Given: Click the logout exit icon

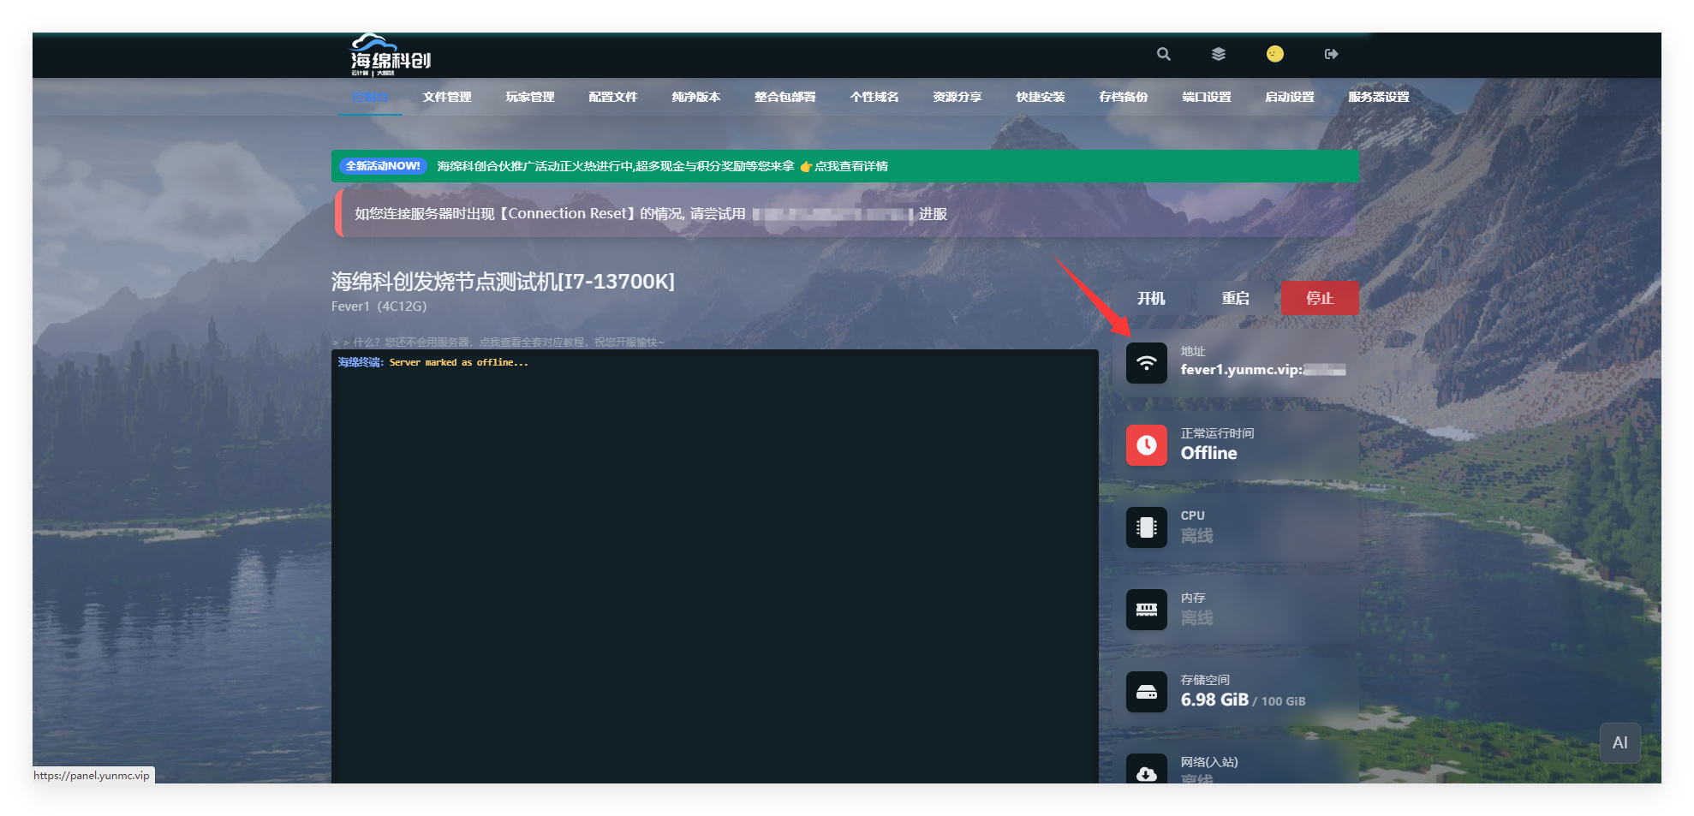Looking at the screenshot, I should (1331, 54).
